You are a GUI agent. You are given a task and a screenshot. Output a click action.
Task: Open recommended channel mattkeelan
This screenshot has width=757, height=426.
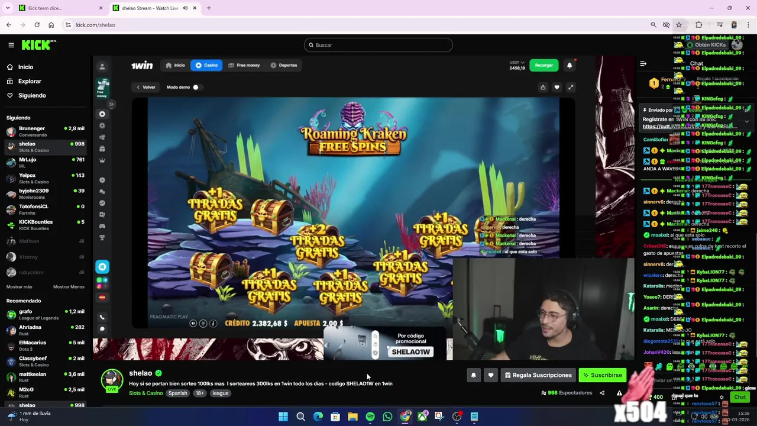coord(46,377)
